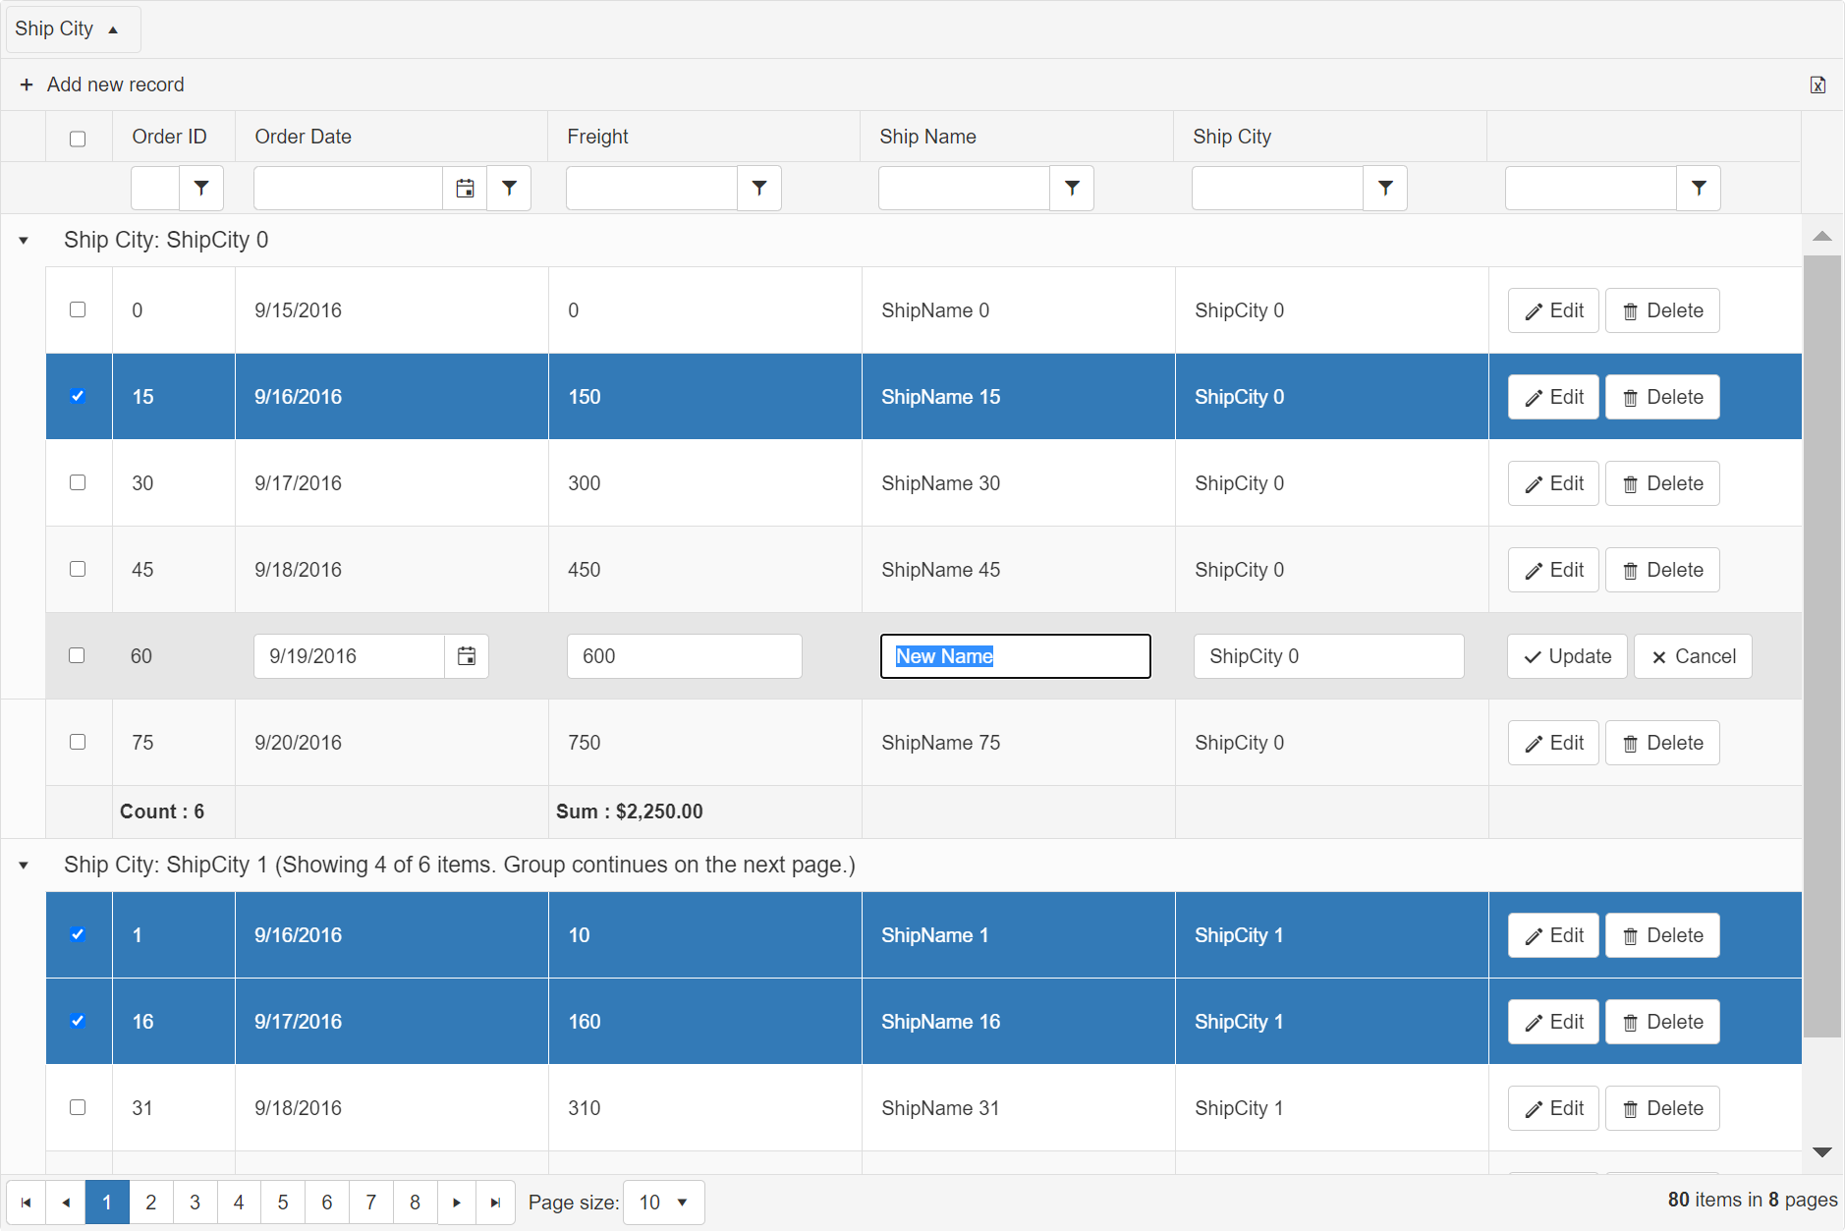
Task: Edit the ShipName 31 row
Action: coord(1553,1108)
